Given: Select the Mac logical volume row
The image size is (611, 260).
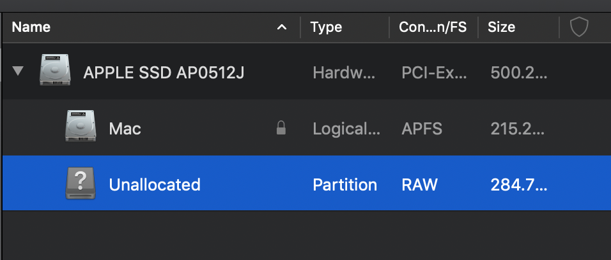Looking at the screenshot, I should click(125, 129).
